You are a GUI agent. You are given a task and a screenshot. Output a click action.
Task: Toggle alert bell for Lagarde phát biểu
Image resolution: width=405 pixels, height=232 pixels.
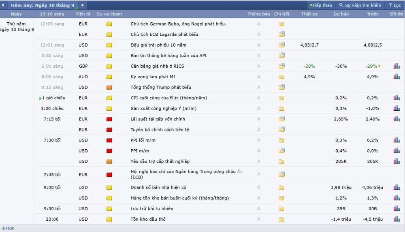point(258,34)
